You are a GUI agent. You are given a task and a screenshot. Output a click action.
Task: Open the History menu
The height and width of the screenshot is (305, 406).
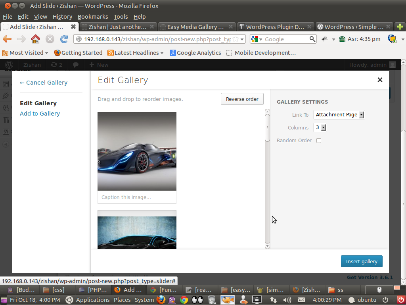pos(62,17)
